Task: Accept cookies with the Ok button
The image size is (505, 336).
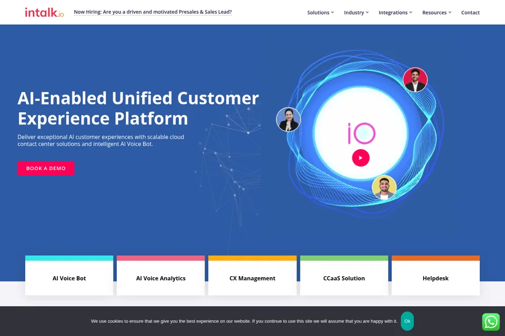Action: [407, 321]
